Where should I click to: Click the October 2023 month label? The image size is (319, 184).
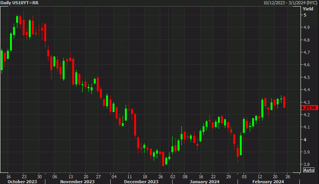coord(22,181)
